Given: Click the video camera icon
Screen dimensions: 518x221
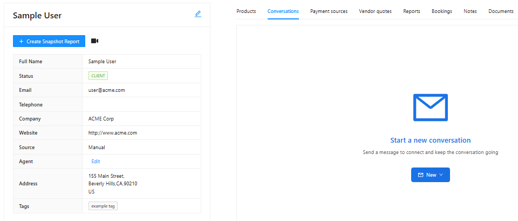Looking at the screenshot, I should point(94,41).
